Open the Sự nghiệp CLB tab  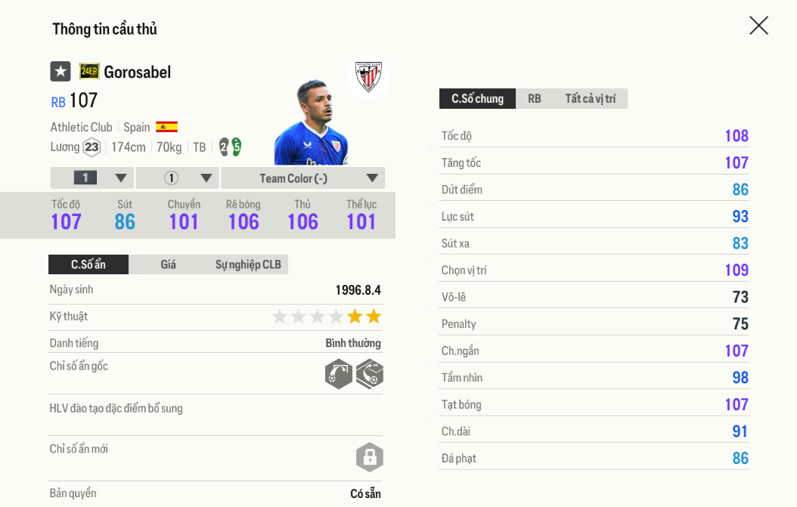click(248, 264)
